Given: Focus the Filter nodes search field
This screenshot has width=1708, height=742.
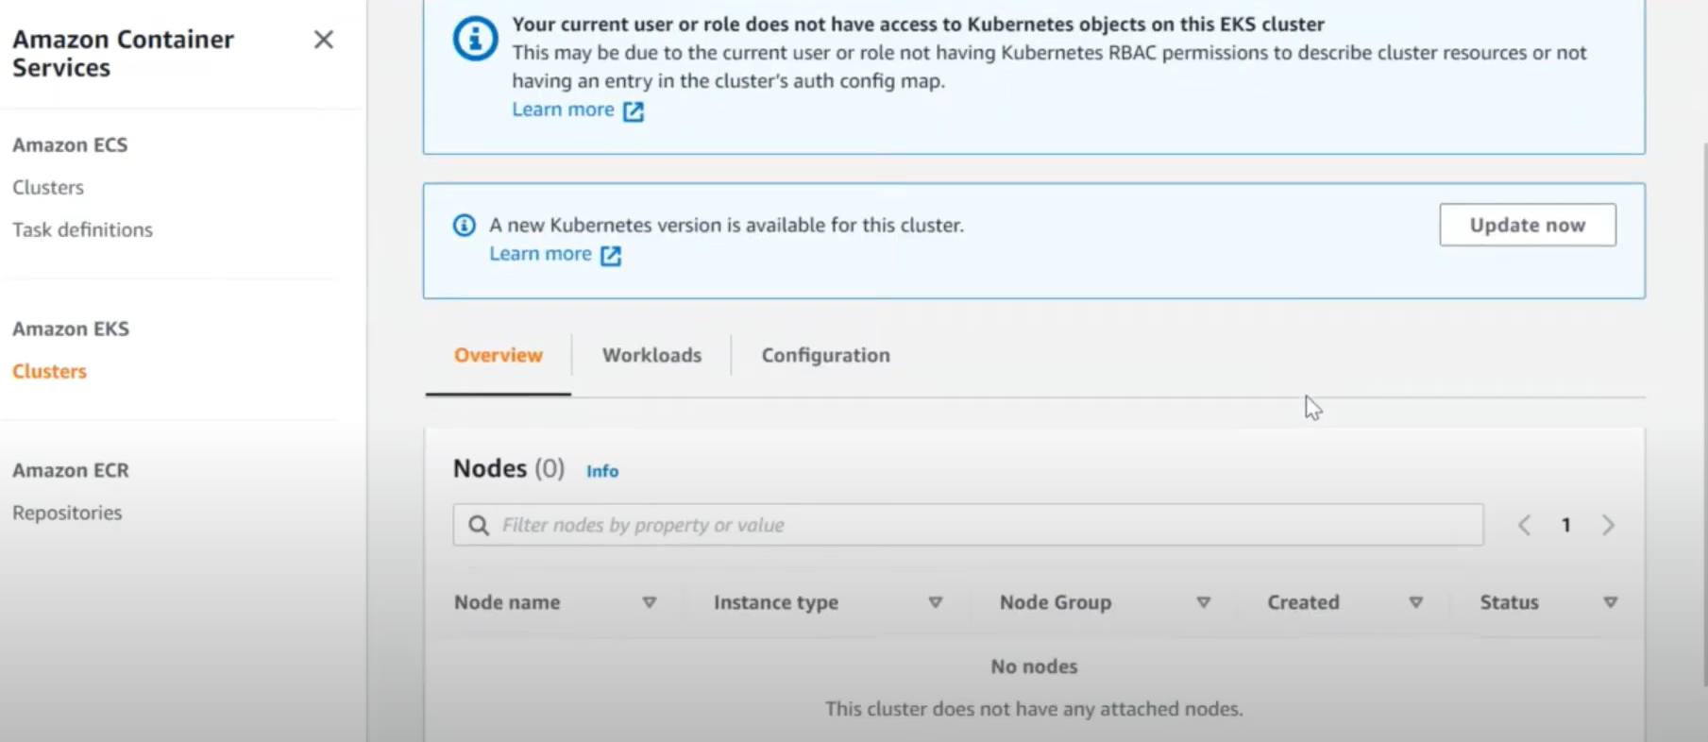Looking at the screenshot, I should click(968, 525).
